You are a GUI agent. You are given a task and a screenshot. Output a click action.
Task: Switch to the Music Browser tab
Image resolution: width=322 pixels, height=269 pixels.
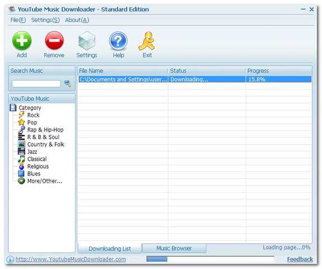[174, 248]
